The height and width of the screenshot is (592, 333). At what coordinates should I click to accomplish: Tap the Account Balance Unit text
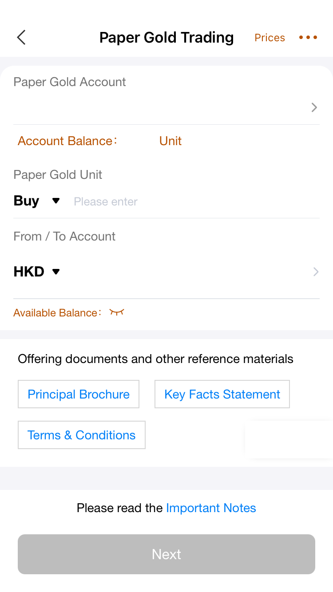[x=170, y=141]
